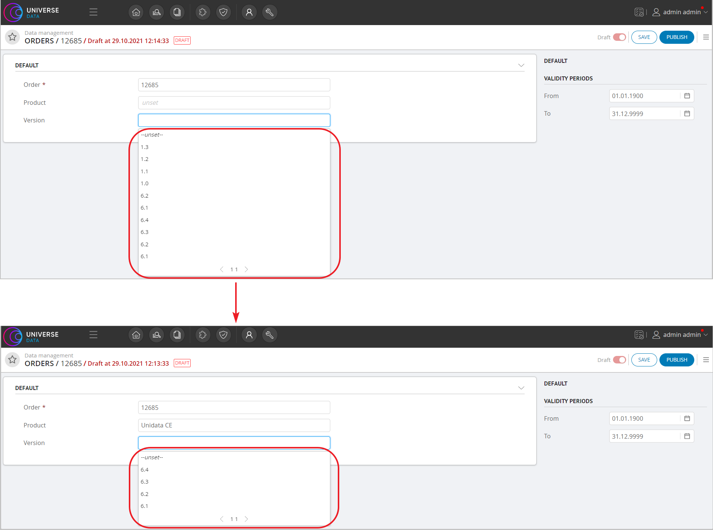Click the shield icon in the lower screenshot's navbar
The height and width of the screenshot is (530, 713).
point(223,335)
